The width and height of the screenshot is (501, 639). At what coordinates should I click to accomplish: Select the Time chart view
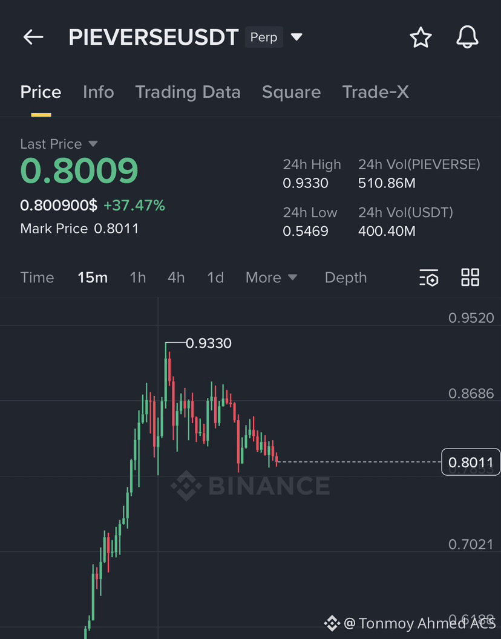click(37, 277)
